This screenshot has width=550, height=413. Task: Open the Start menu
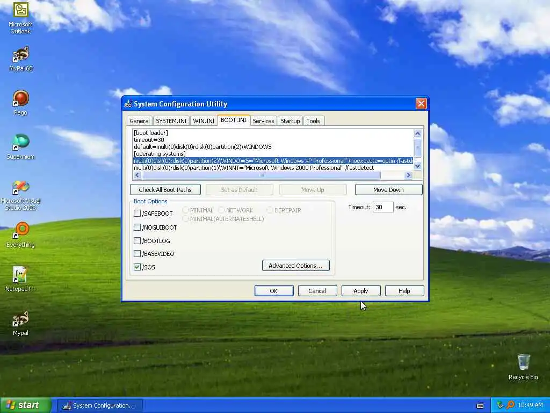[26, 405]
